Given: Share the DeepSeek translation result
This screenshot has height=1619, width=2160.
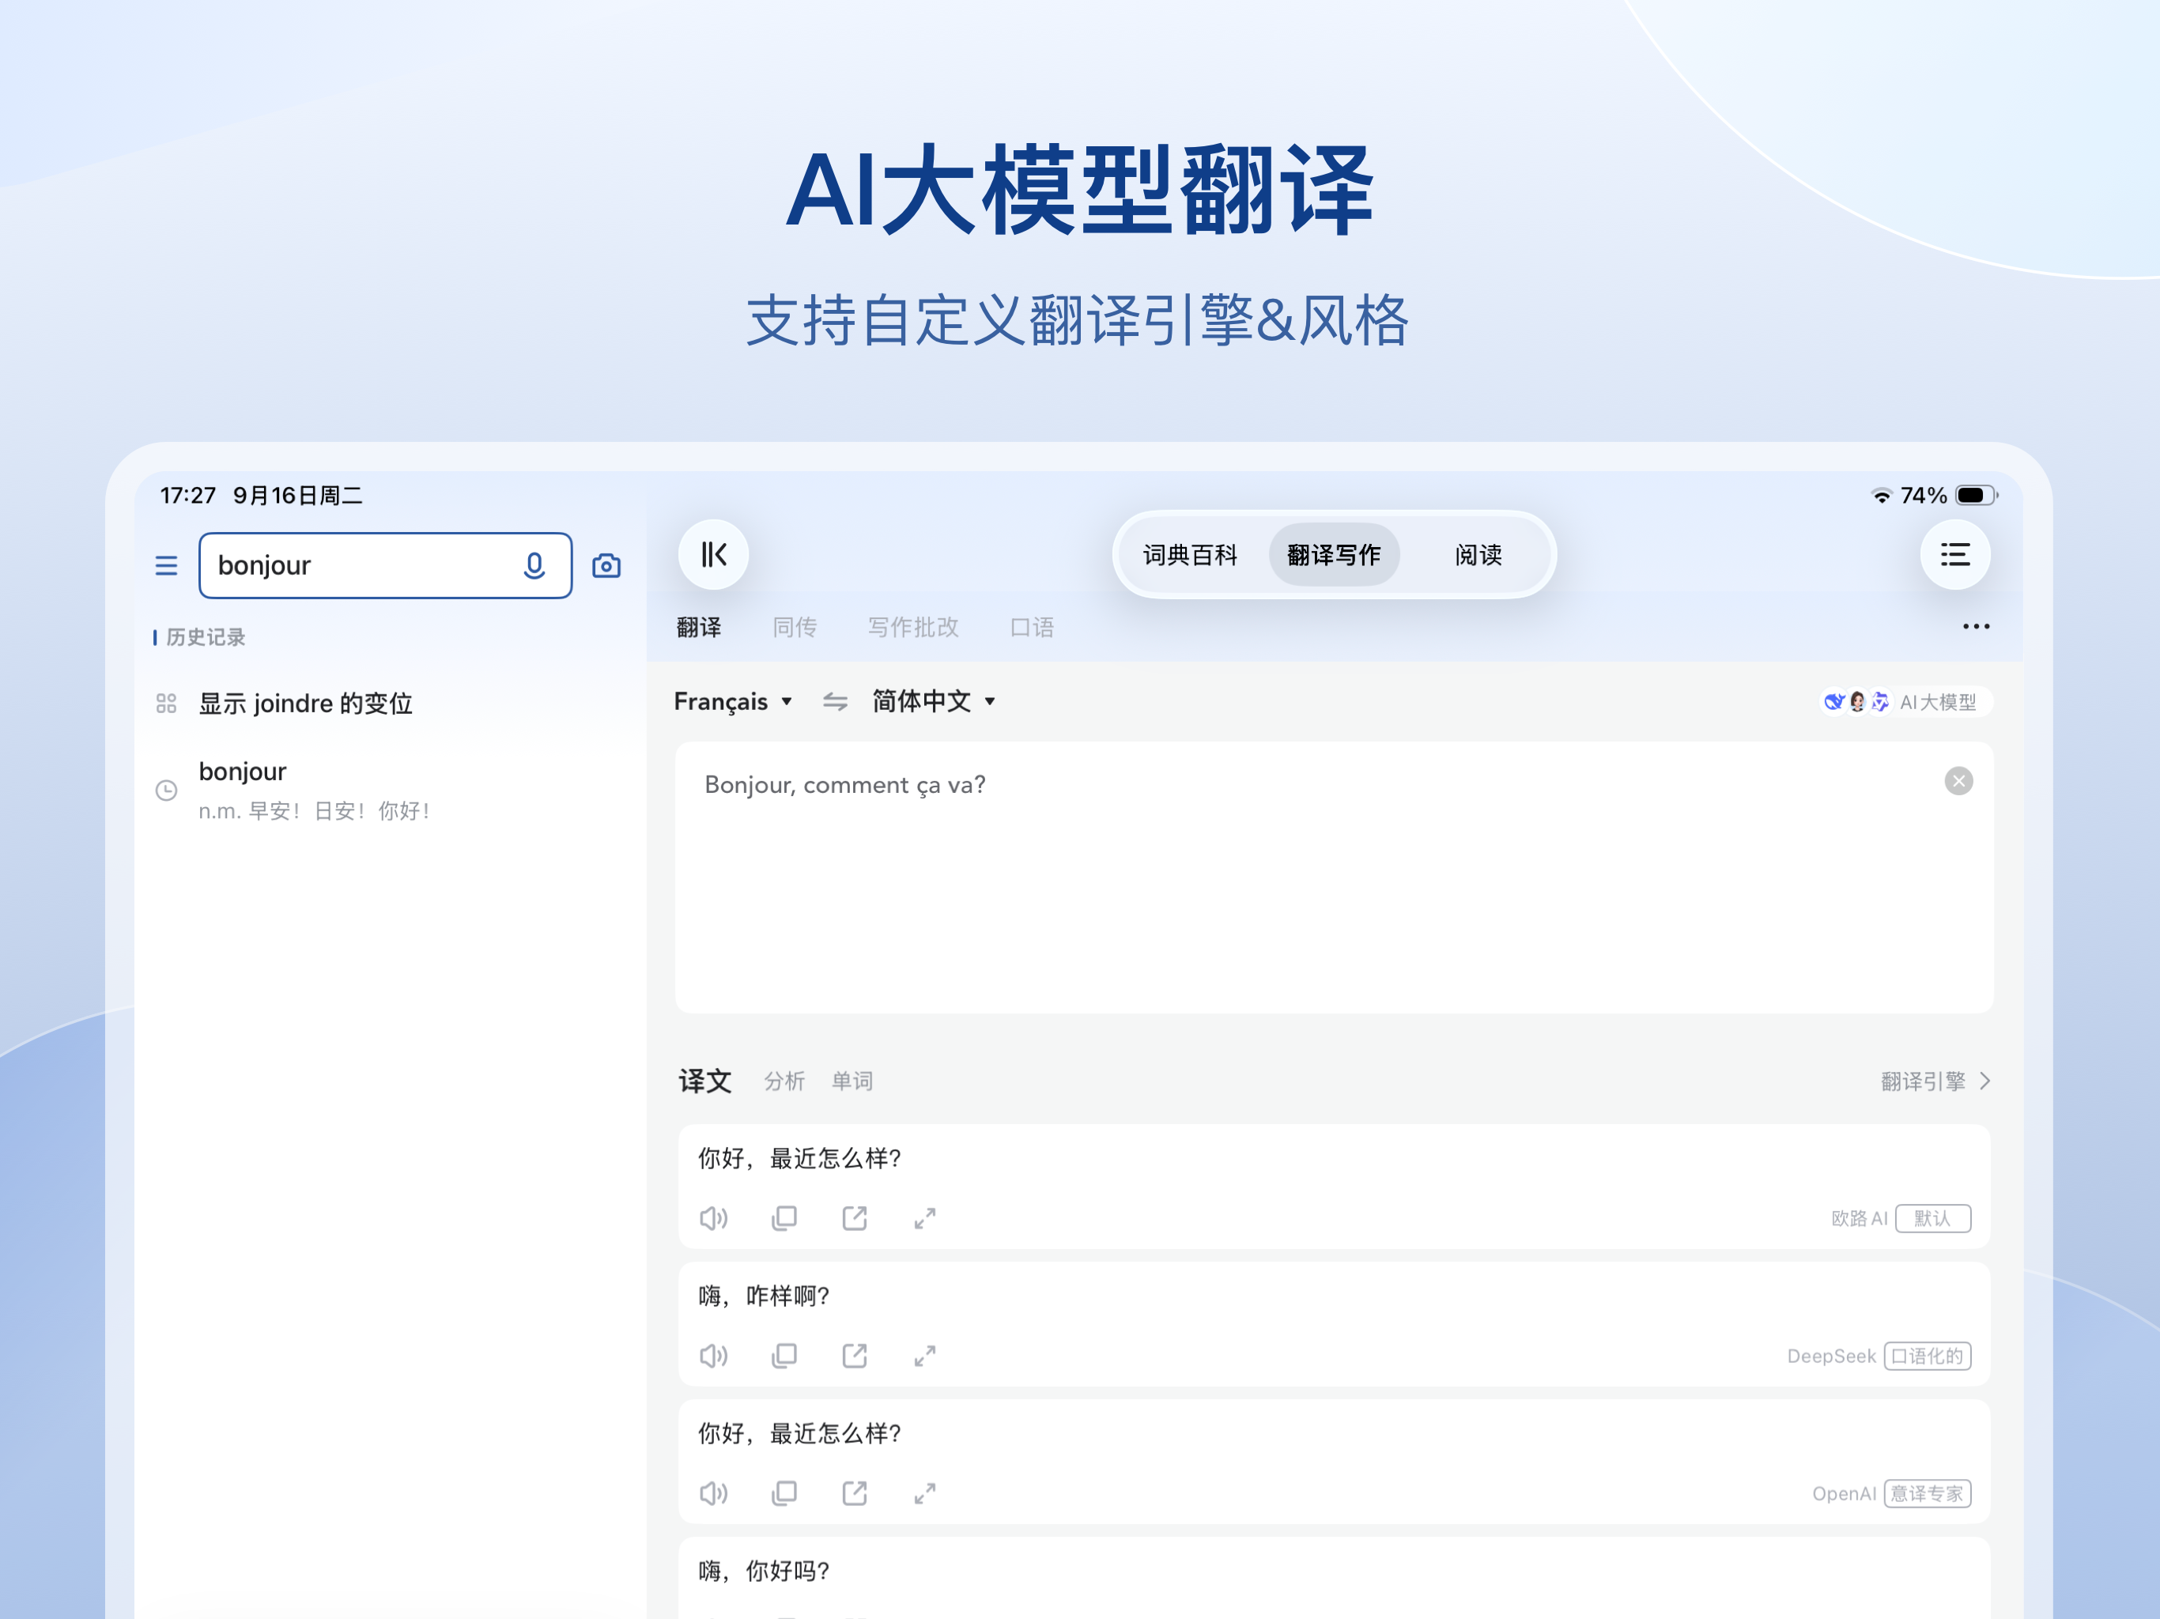Looking at the screenshot, I should pos(855,1355).
